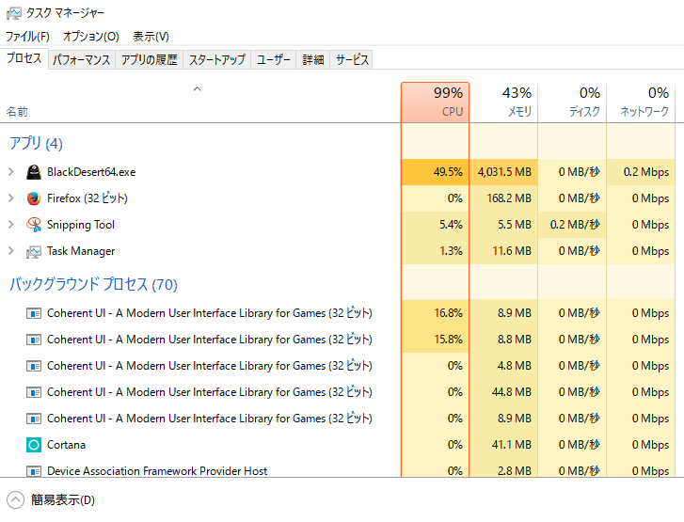684x522 pixels.
Task: Click the 1.3% CPU cell of Task Manager
Action: coord(435,251)
